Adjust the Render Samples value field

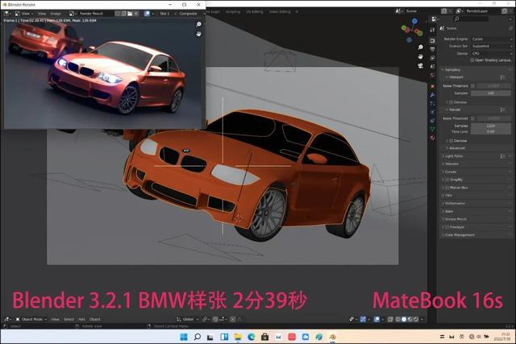tap(490, 126)
